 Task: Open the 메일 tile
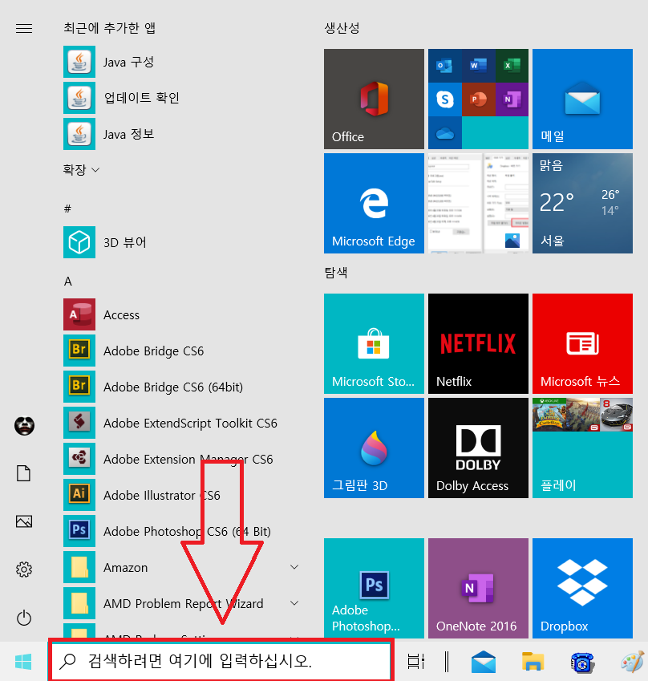[582, 99]
